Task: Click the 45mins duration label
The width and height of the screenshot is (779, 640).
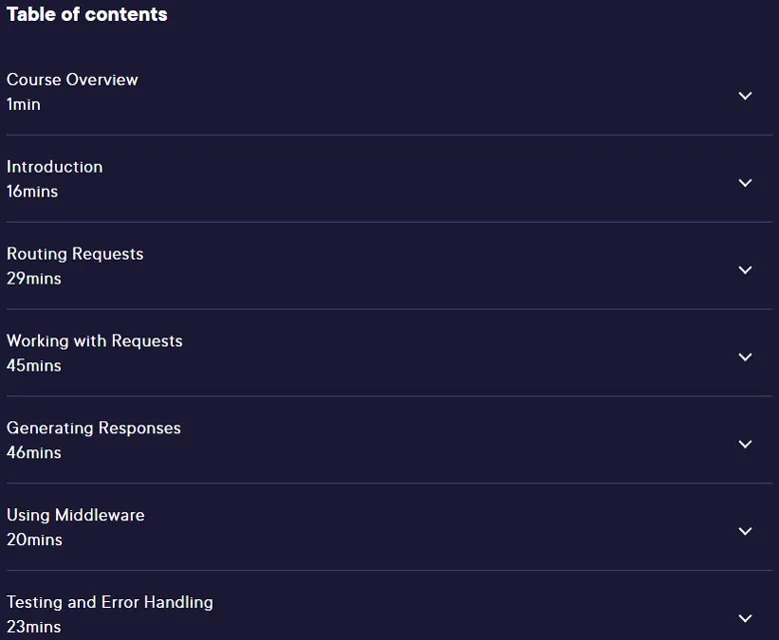Action: [34, 365]
